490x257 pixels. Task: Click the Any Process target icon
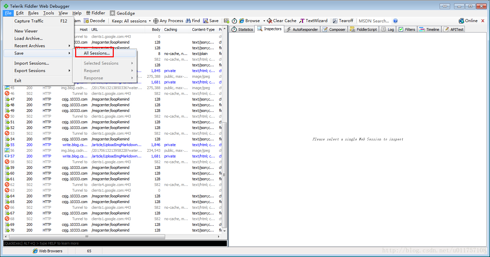tap(156, 21)
